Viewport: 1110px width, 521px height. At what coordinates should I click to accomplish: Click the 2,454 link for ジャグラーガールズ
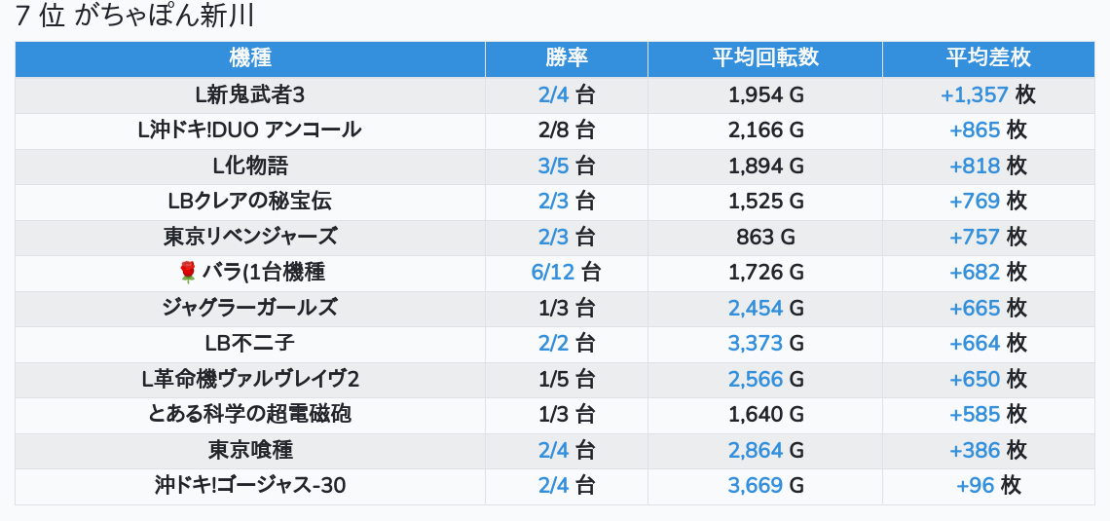(756, 308)
